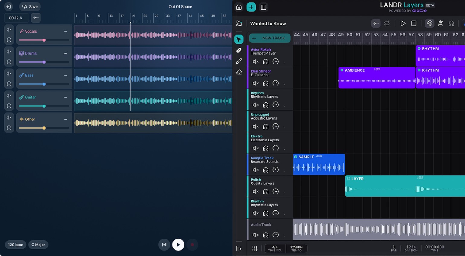
Task: Click the Save button
Action: tap(30, 7)
